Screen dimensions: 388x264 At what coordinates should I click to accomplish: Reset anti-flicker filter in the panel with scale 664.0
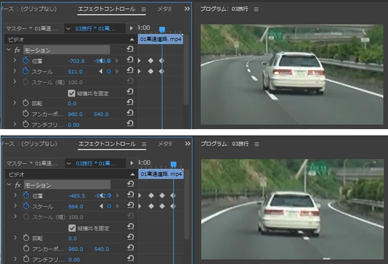[130, 259]
